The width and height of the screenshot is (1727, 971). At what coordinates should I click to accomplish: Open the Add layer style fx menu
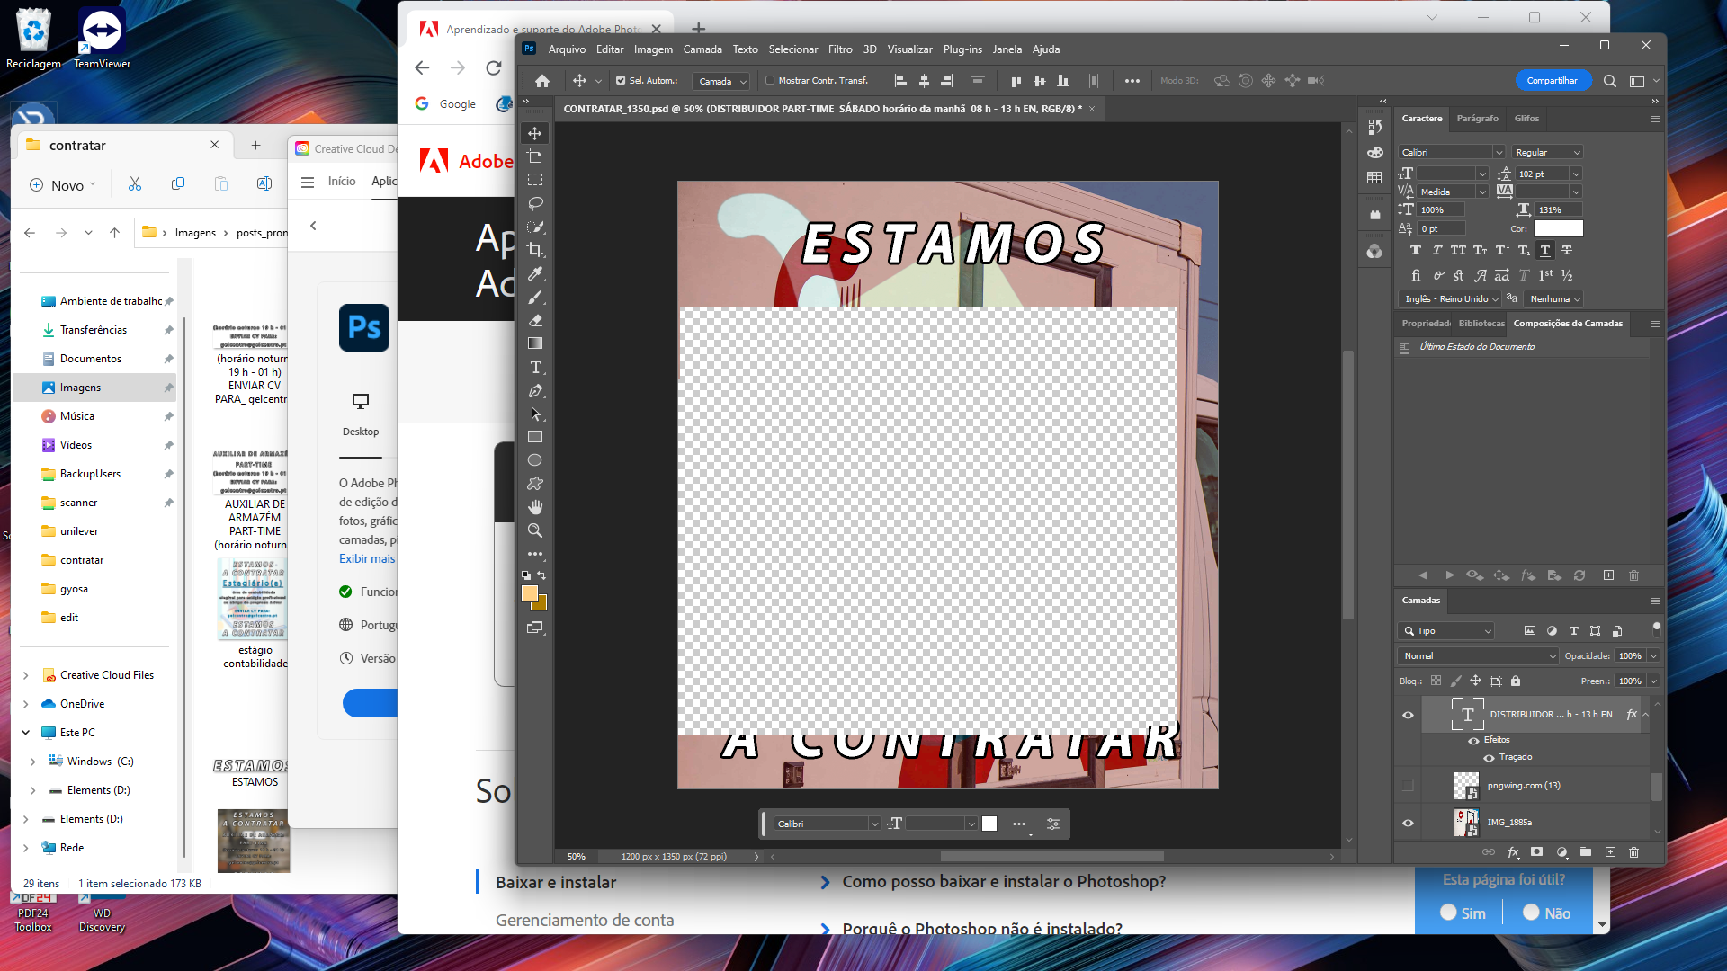point(1515,852)
